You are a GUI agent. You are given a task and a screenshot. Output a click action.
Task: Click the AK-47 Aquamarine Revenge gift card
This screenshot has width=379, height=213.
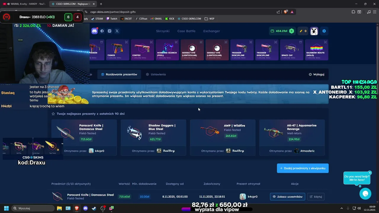tap(292, 138)
